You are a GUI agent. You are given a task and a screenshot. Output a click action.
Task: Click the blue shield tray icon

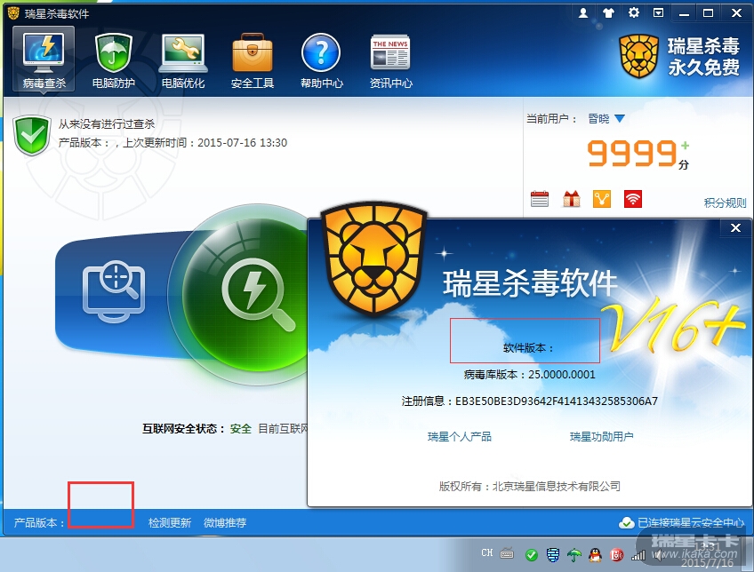[553, 555]
